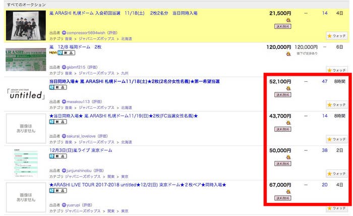353x216 pixels.
Task: Open the 12月3日(日)嵐ライブ 東京ドーム listing
Action: tap(81, 150)
